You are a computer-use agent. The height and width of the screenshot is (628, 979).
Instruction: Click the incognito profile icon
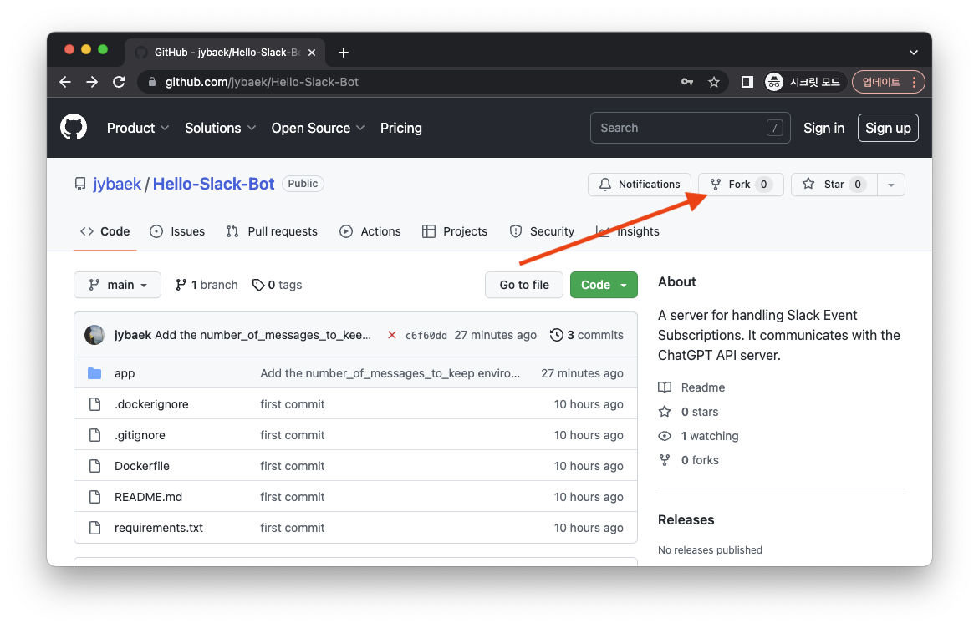point(774,82)
